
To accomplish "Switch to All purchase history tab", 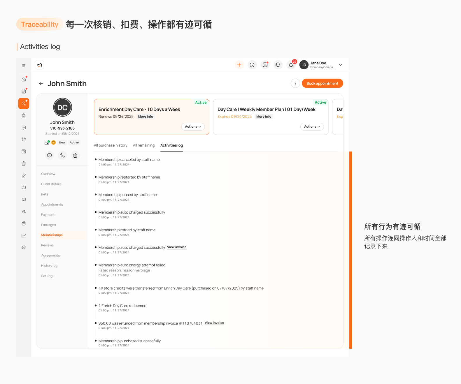I will (111, 145).
